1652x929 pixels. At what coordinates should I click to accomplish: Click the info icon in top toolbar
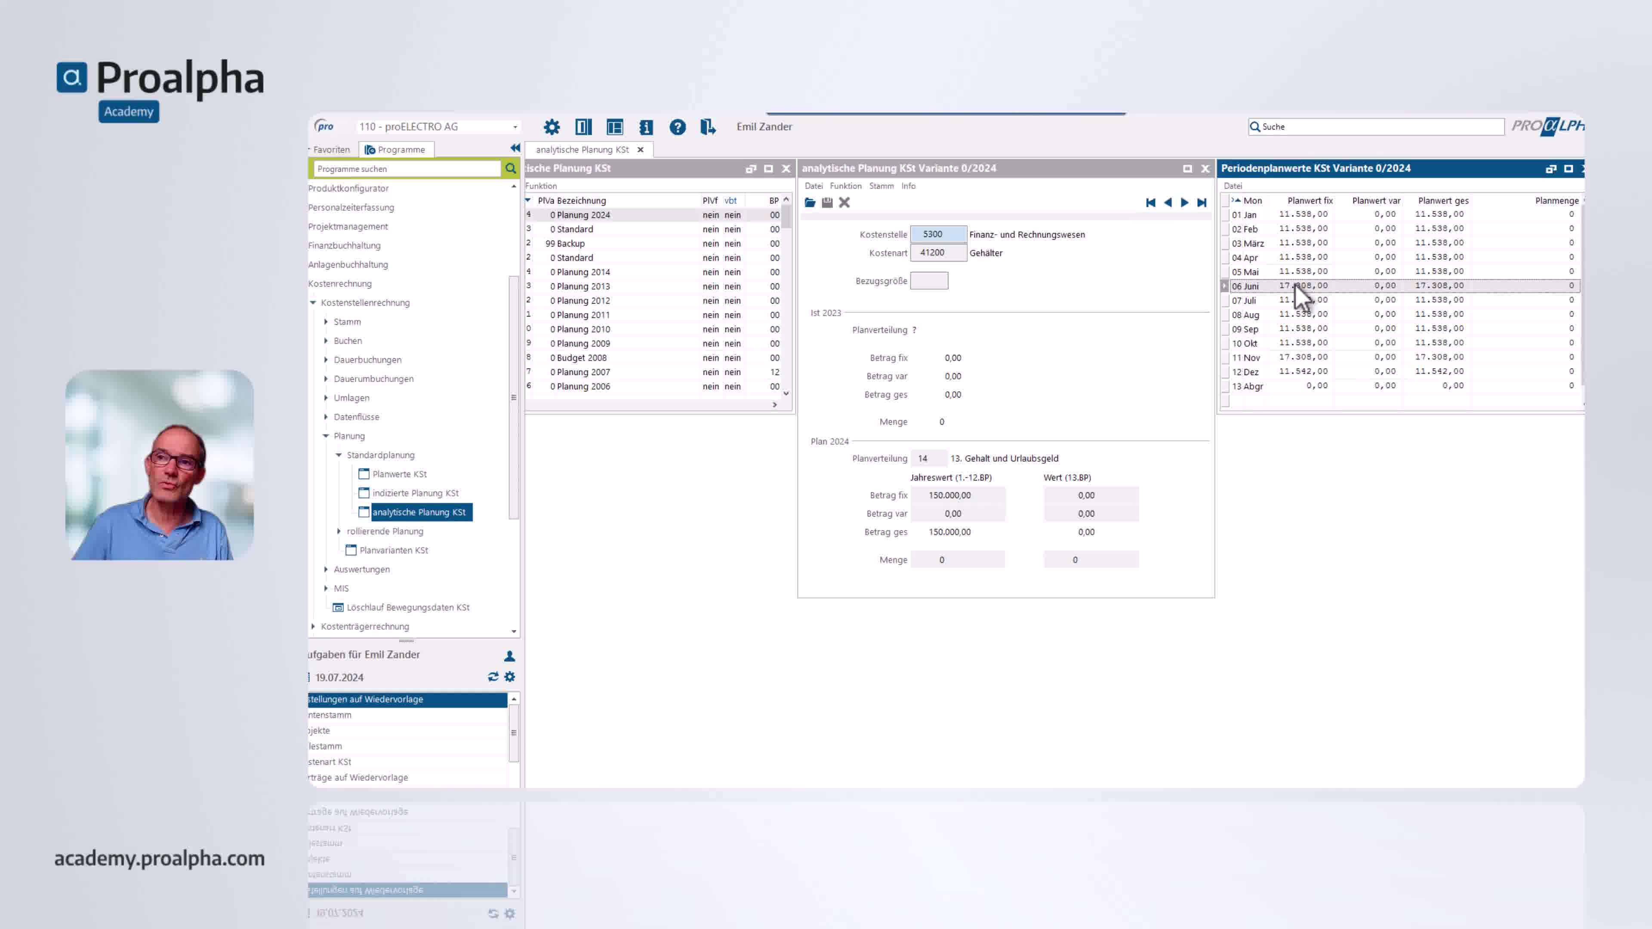point(646,127)
